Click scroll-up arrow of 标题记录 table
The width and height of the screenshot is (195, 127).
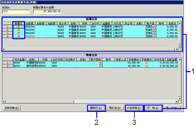pyautogui.click(x=180, y=23)
